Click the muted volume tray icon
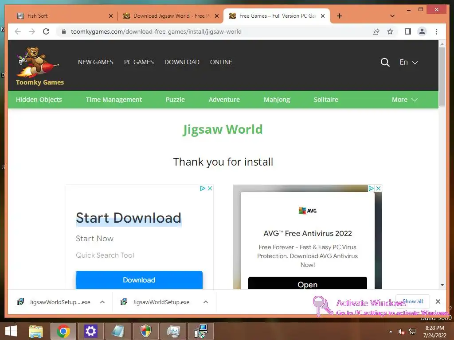The height and width of the screenshot is (340, 454). click(401, 332)
